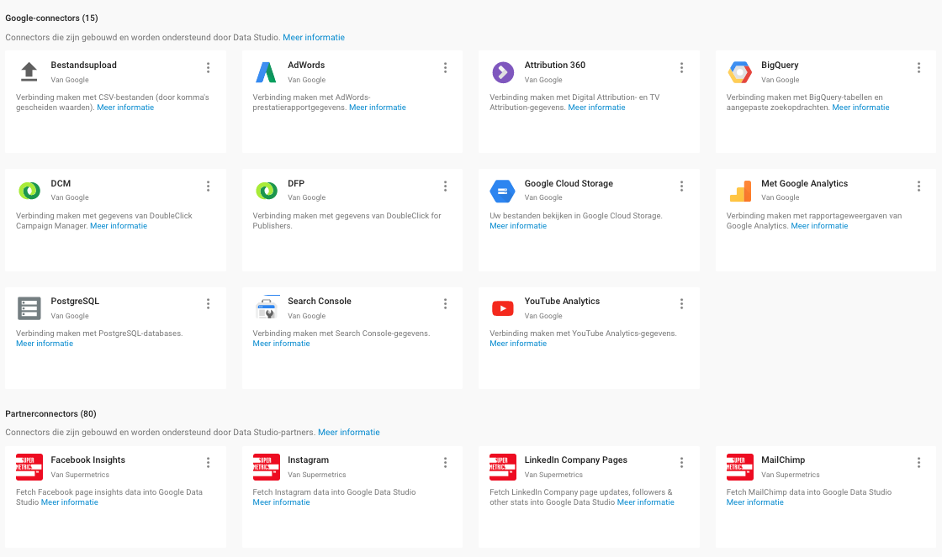The width and height of the screenshot is (942, 557).
Task: Select the BigQuery connector title
Action: click(780, 65)
